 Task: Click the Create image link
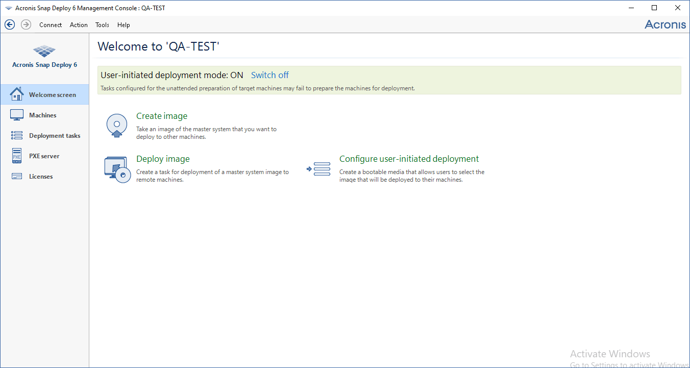point(162,116)
